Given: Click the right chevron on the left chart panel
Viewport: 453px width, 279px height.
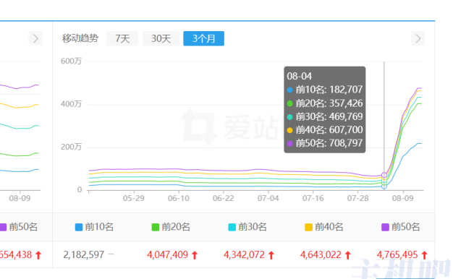Looking at the screenshot, I should pos(35,38).
